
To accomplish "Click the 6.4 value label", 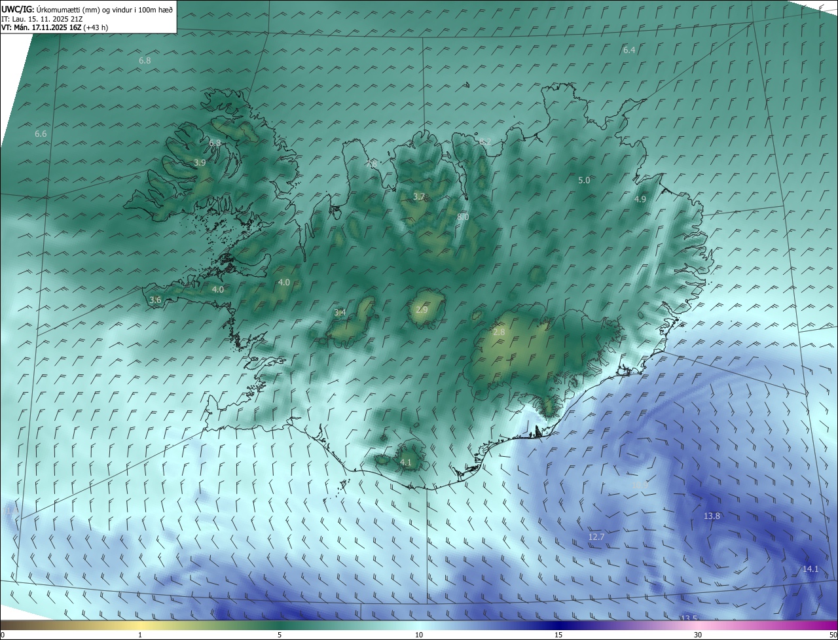I will (x=629, y=50).
